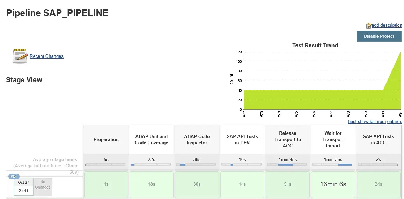Open ABAP Unit and Code Coverage 18s cell
Viewport: 404px width, 199px height.
[x=152, y=184]
